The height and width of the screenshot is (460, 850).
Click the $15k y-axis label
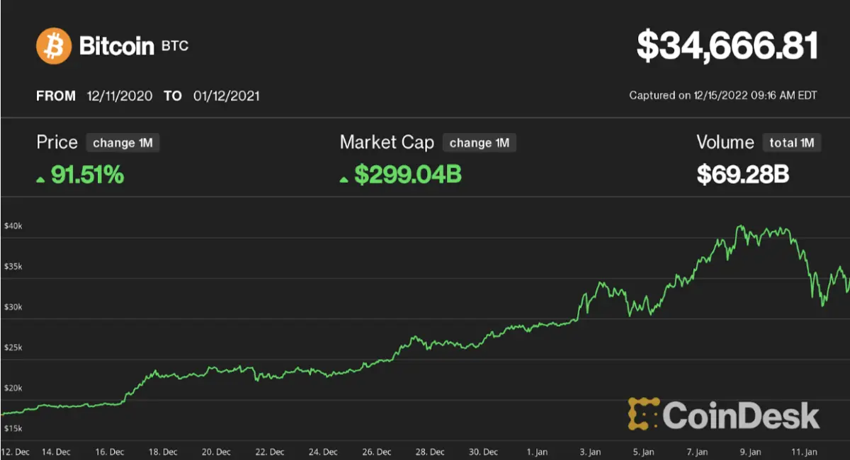13,428
